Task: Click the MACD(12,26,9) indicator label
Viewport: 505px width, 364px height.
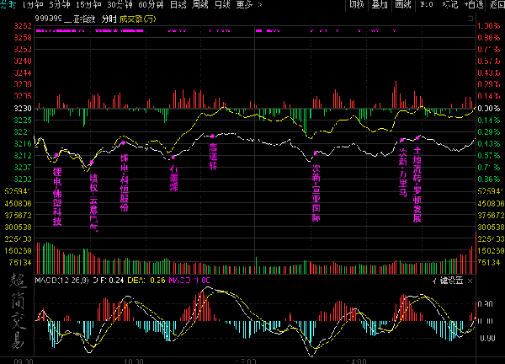Action: (61, 281)
